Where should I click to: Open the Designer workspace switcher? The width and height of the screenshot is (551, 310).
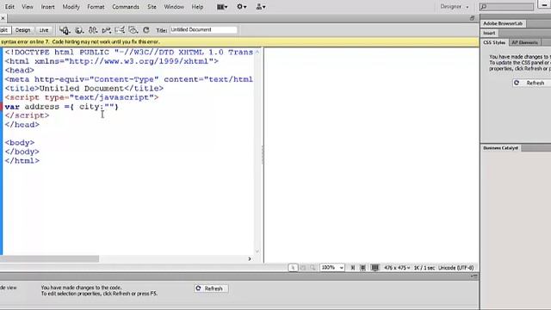pos(455,7)
